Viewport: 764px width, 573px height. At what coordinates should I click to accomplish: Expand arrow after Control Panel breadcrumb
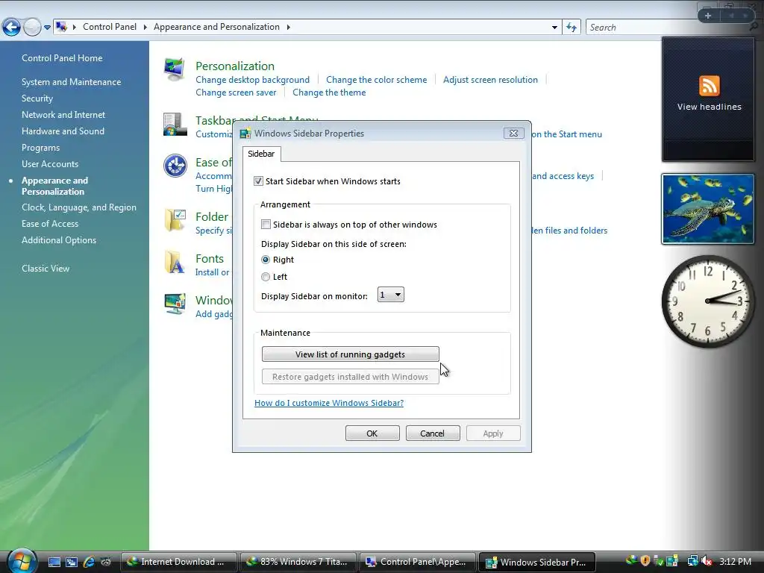pyautogui.click(x=145, y=28)
